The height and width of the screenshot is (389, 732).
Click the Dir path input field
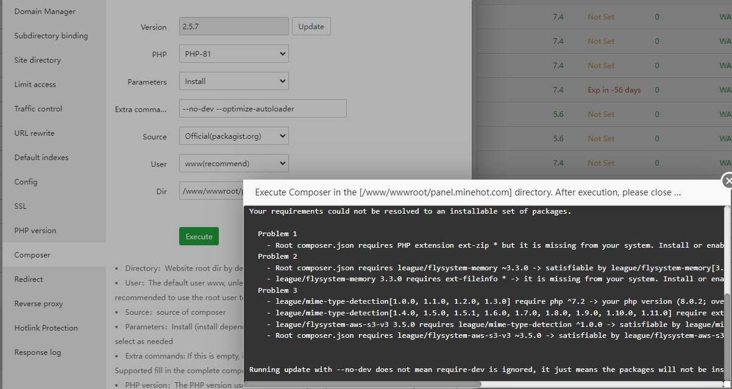(210, 191)
